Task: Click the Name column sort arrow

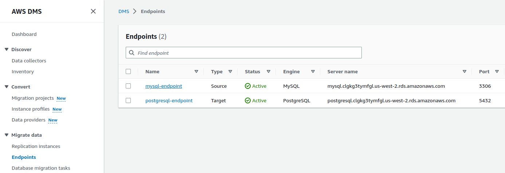Action: [196, 71]
